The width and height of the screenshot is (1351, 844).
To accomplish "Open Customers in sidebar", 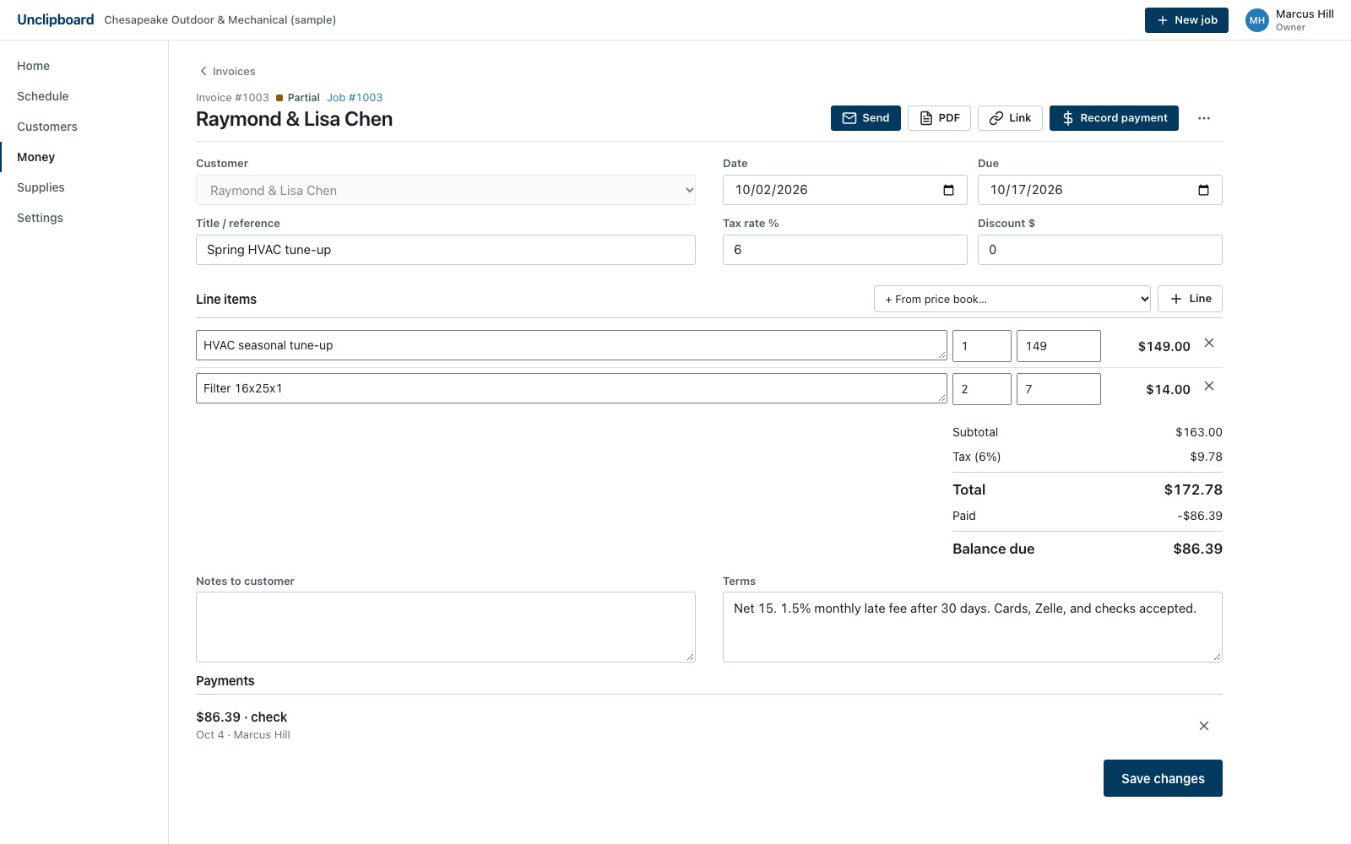I will pyautogui.click(x=47, y=127).
